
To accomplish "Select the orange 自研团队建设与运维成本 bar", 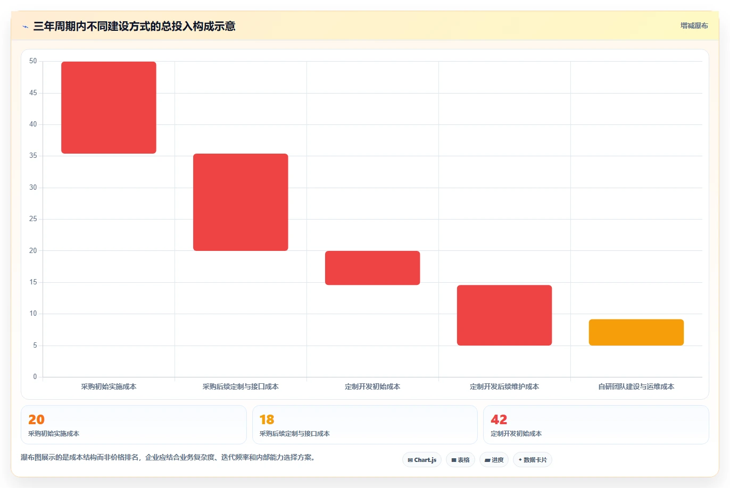I will point(636,332).
